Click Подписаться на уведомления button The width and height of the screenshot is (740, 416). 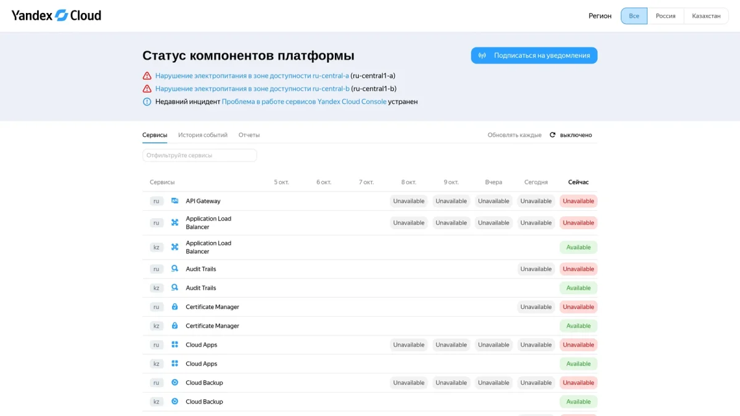534,55
